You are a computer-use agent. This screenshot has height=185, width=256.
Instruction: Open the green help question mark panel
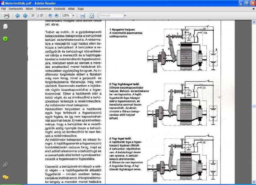point(5,39)
